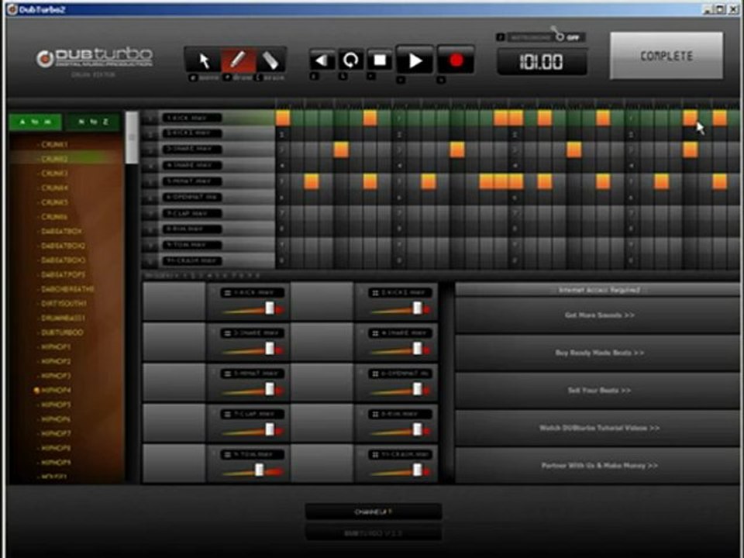Load the CRUNK2 highlighted kit
This screenshot has height=558, width=744.
54,159
